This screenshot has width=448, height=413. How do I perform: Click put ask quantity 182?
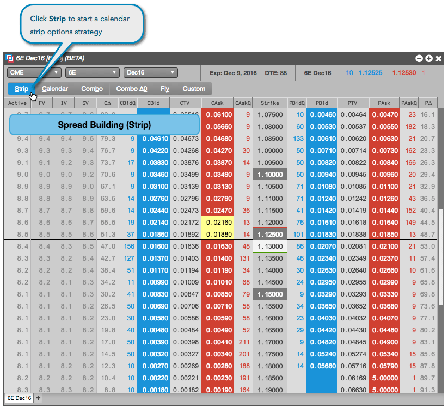click(x=410, y=127)
